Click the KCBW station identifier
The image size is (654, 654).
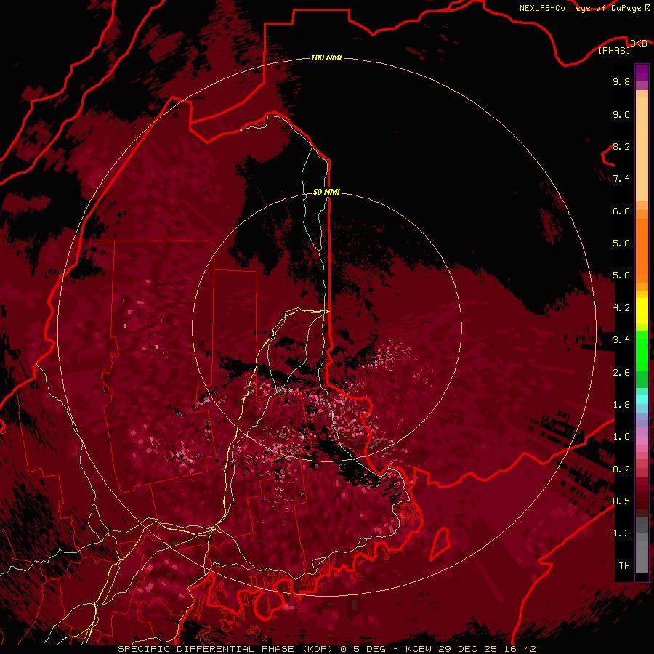click(419, 649)
